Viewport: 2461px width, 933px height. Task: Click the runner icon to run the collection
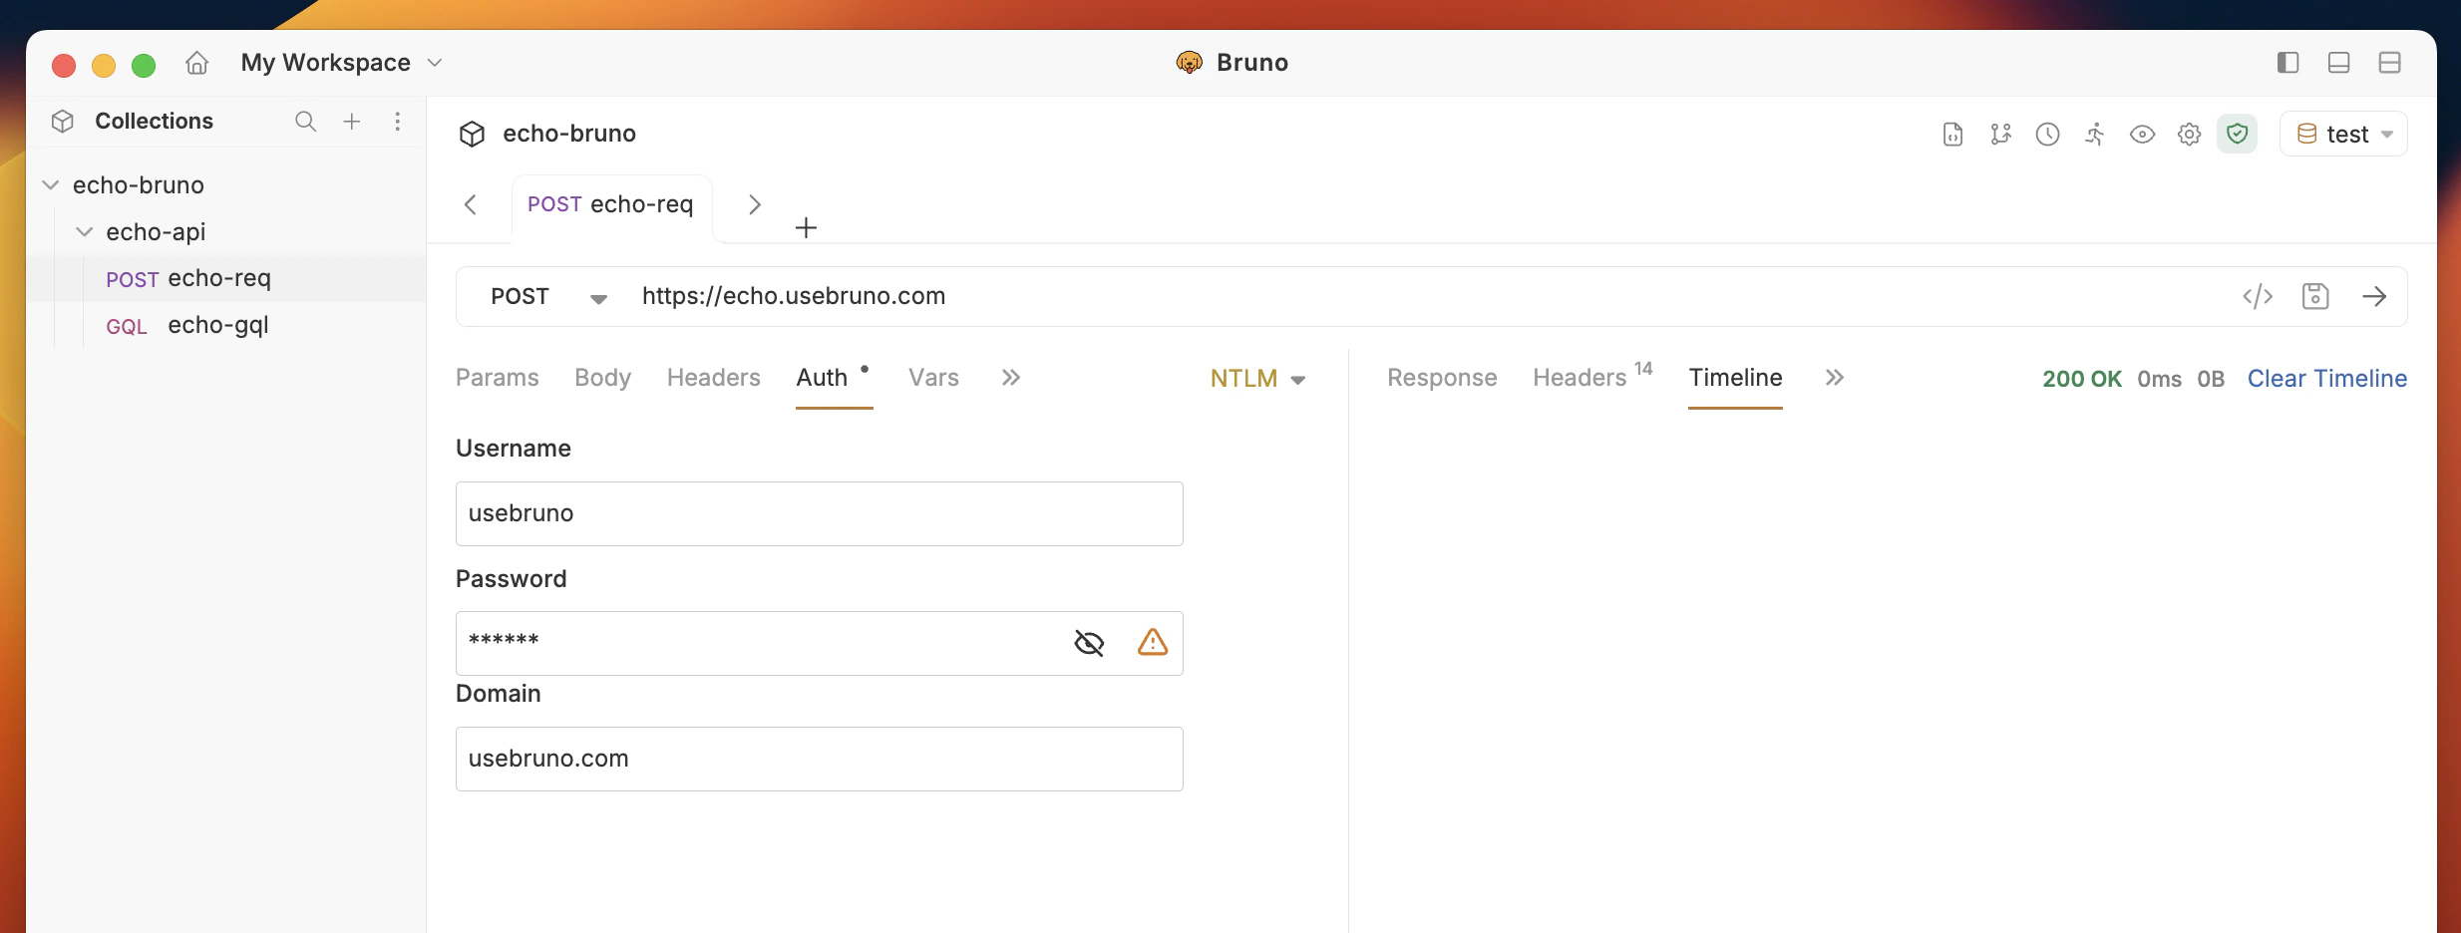(x=2094, y=134)
